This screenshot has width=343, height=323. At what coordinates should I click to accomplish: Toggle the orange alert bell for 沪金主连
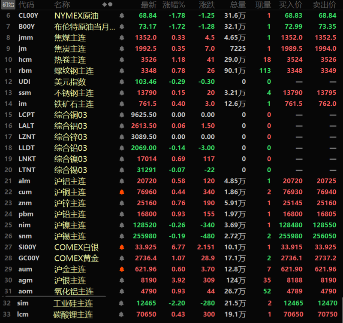point(122,269)
